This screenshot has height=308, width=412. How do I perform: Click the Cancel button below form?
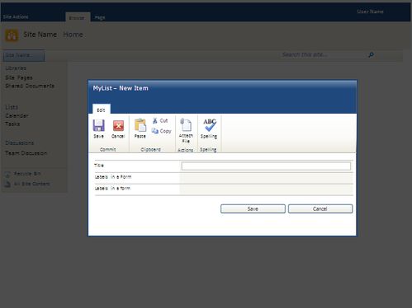(x=320, y=208)
